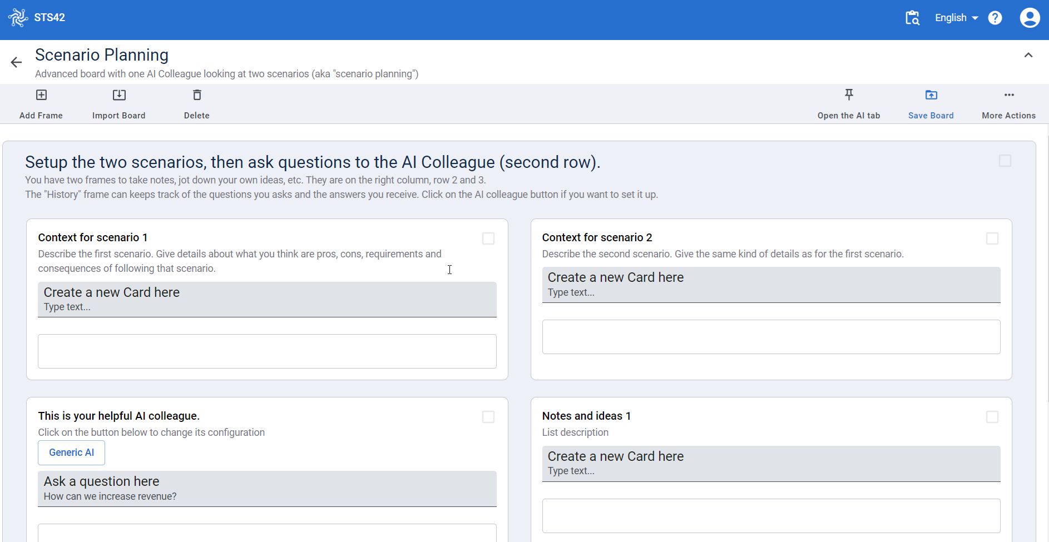Click new card field in scenario 2
The height and width of the screenshot is (542, 1049).
pos(771,285)
